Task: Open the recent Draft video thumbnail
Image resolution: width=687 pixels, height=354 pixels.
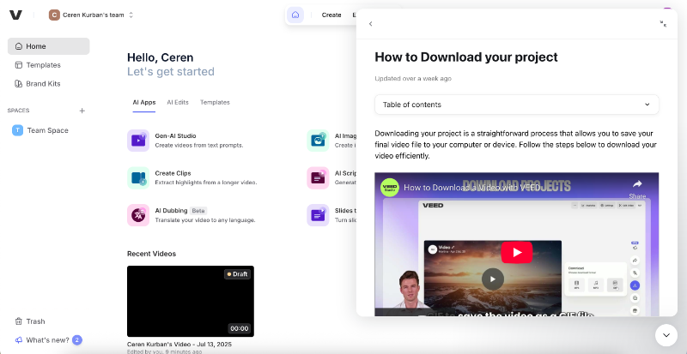Action: (x=191, y=301)
